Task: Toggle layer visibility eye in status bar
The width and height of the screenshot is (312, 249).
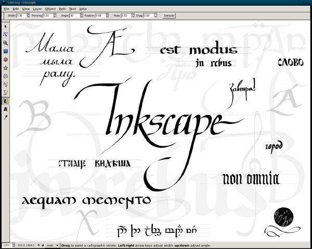Action: click(x=38, y=245)
